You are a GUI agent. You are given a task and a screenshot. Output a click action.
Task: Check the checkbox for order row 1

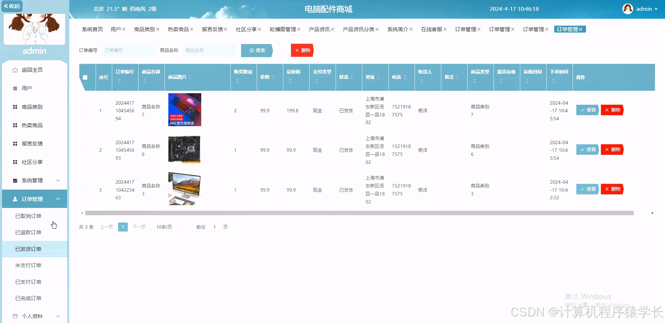point(85,111)
